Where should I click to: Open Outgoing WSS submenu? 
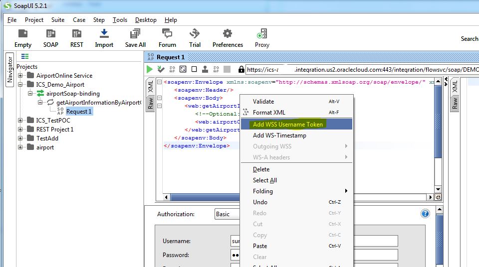296,146
